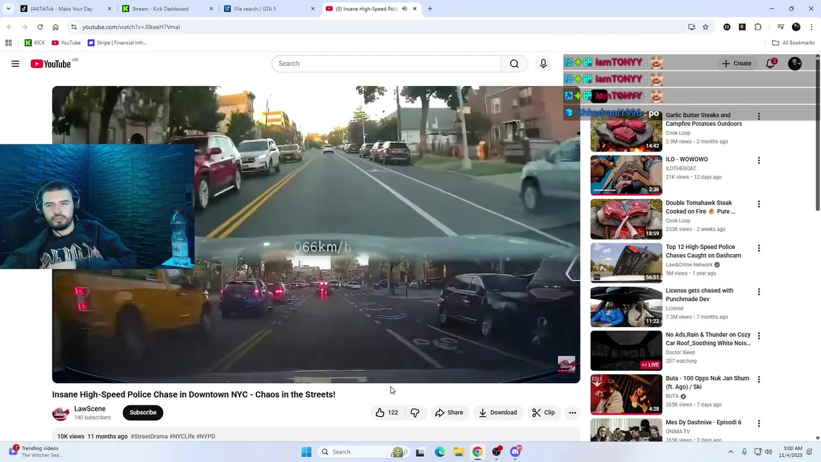
Task: View site information icon in address bar
Action: point(74,27)
